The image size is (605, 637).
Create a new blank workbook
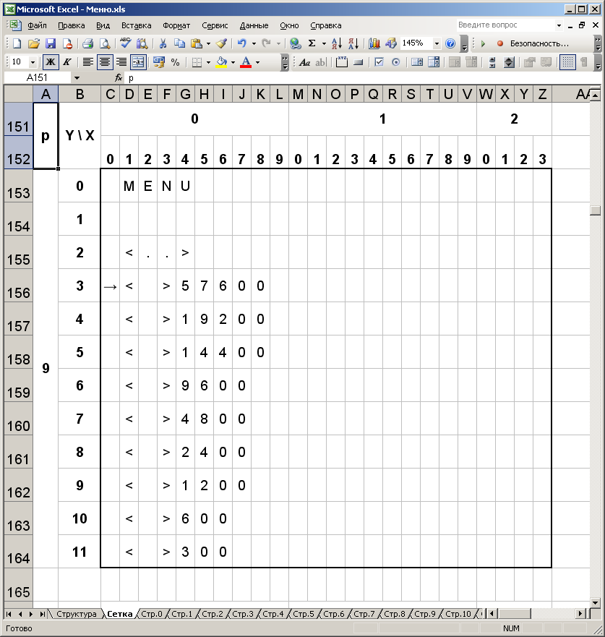click(x=17, y=43)
